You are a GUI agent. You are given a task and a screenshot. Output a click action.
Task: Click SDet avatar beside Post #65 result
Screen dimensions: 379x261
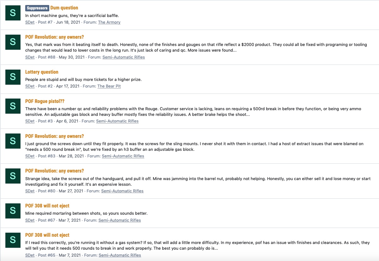[13, 240]
